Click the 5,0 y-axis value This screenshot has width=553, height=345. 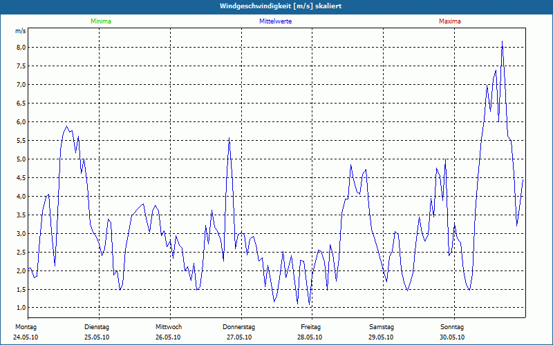pos(21,159)
